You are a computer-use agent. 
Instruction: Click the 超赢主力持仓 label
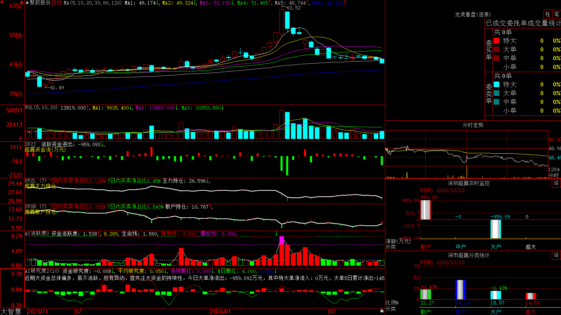click(40, 186)
